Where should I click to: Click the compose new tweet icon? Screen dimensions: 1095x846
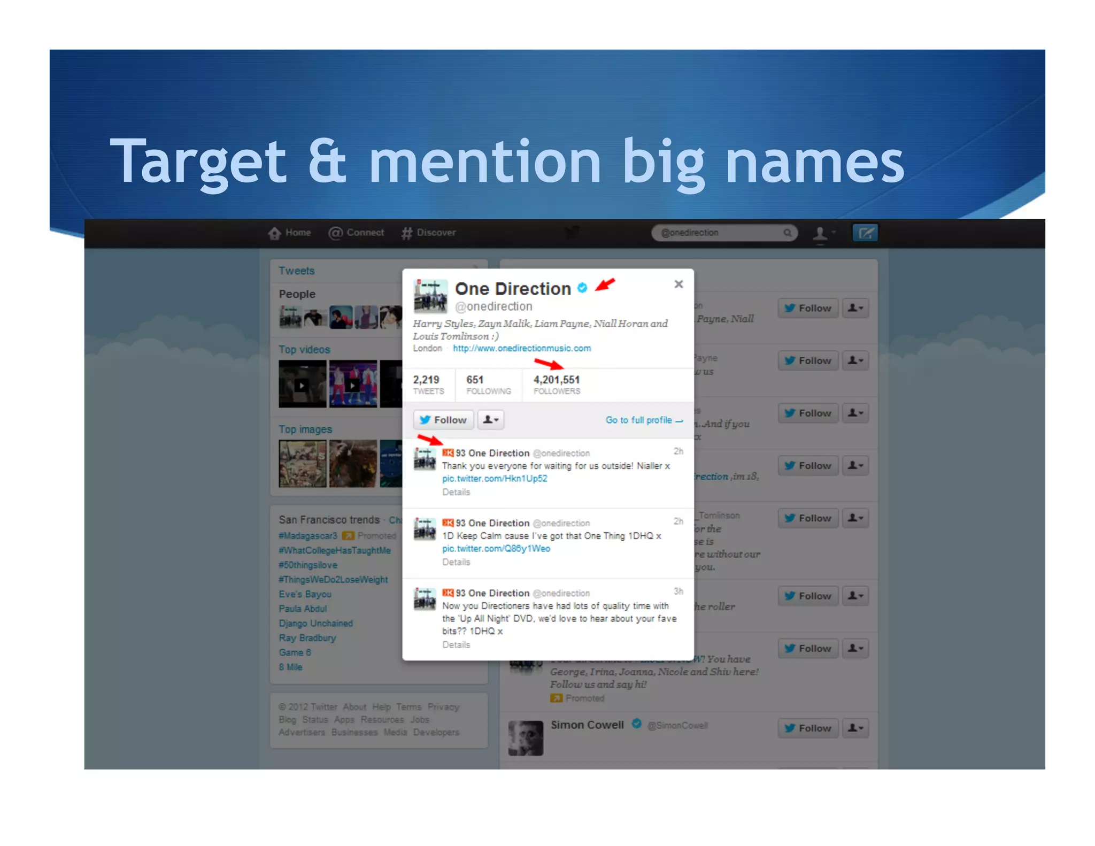tap(865, 233)
